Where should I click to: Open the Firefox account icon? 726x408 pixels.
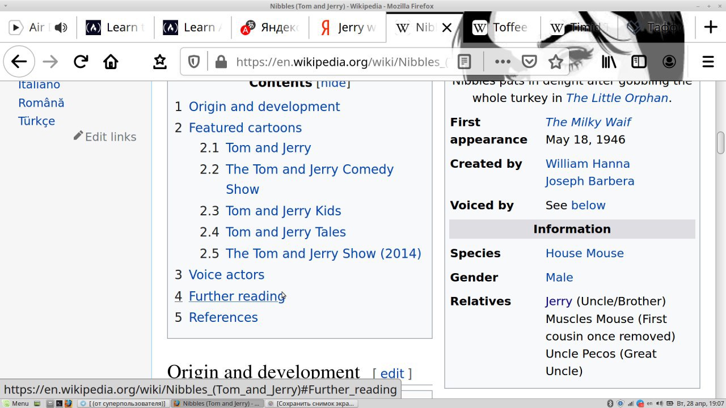coord(669,61)
